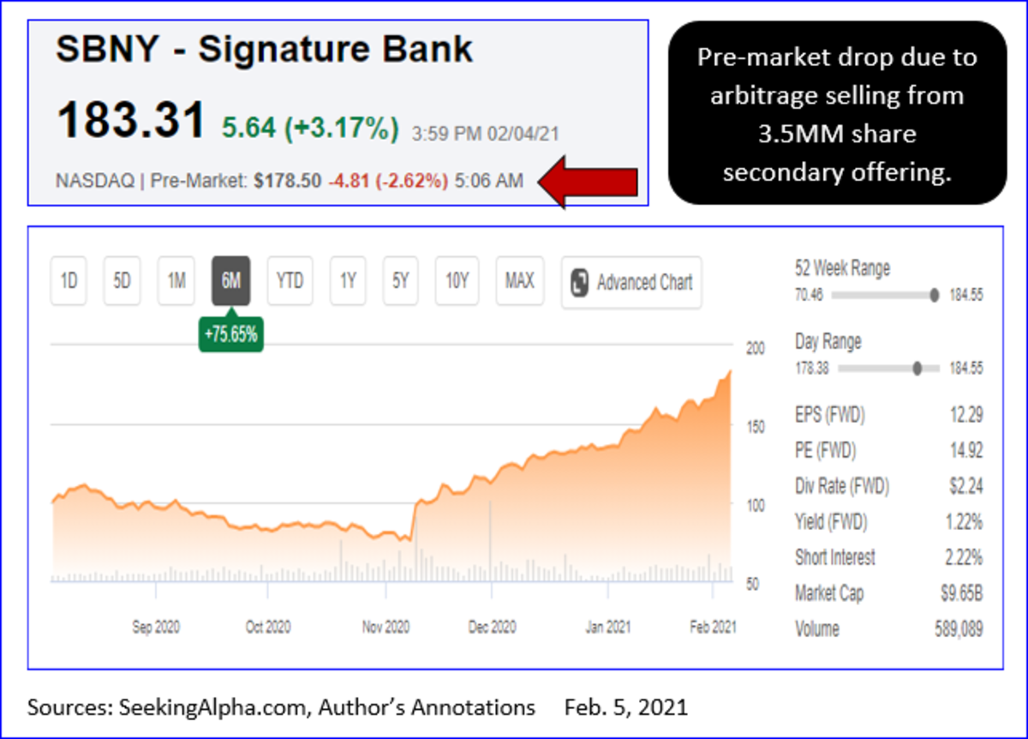The width and height of the screenshot is (1028, 739).
Task: Click the +75.65% performance badge
Action: coord(230,334)
